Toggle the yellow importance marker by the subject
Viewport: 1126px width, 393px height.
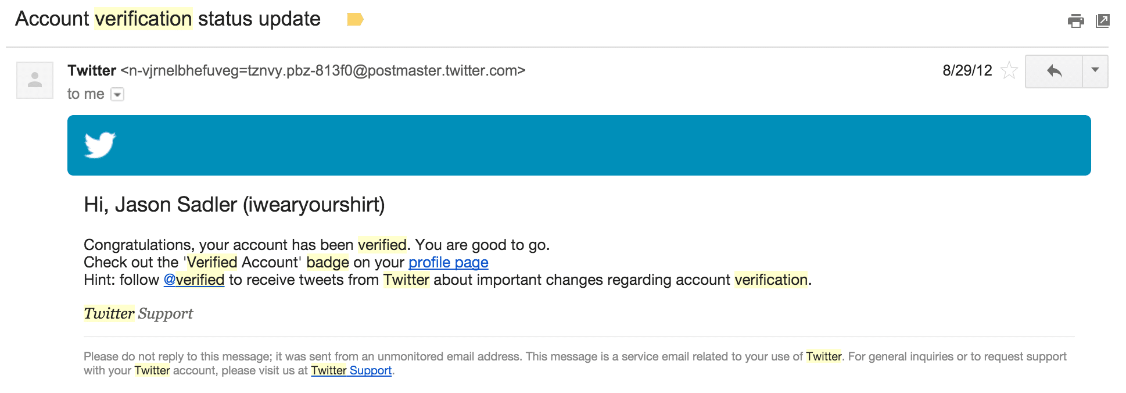[355, 20]
